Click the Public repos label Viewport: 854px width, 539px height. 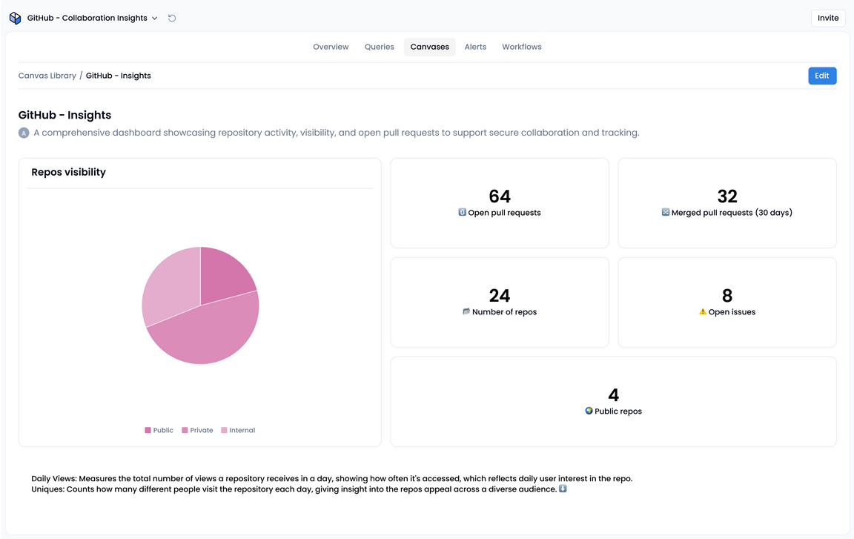pyautogui.click(x=618, y=411)
